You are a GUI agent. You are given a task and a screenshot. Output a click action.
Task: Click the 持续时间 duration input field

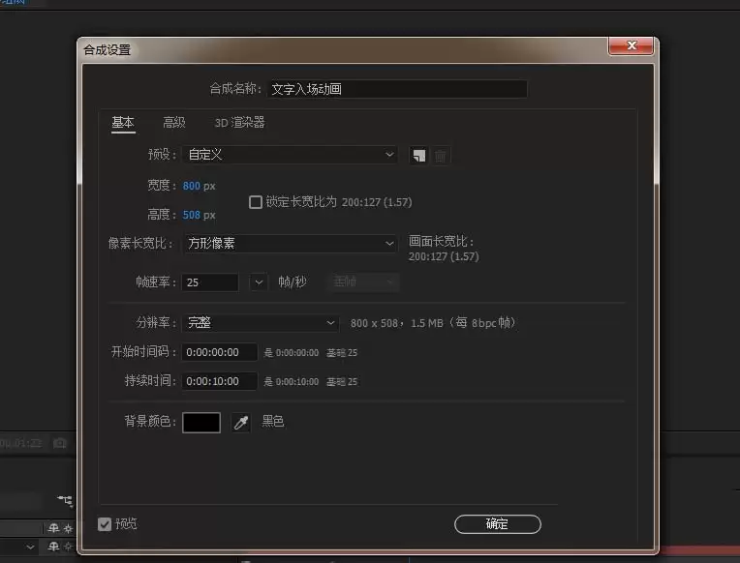click(220, 381)
